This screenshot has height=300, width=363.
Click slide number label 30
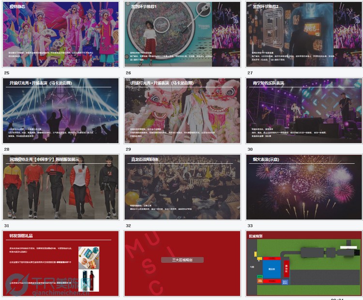point(250,149)
